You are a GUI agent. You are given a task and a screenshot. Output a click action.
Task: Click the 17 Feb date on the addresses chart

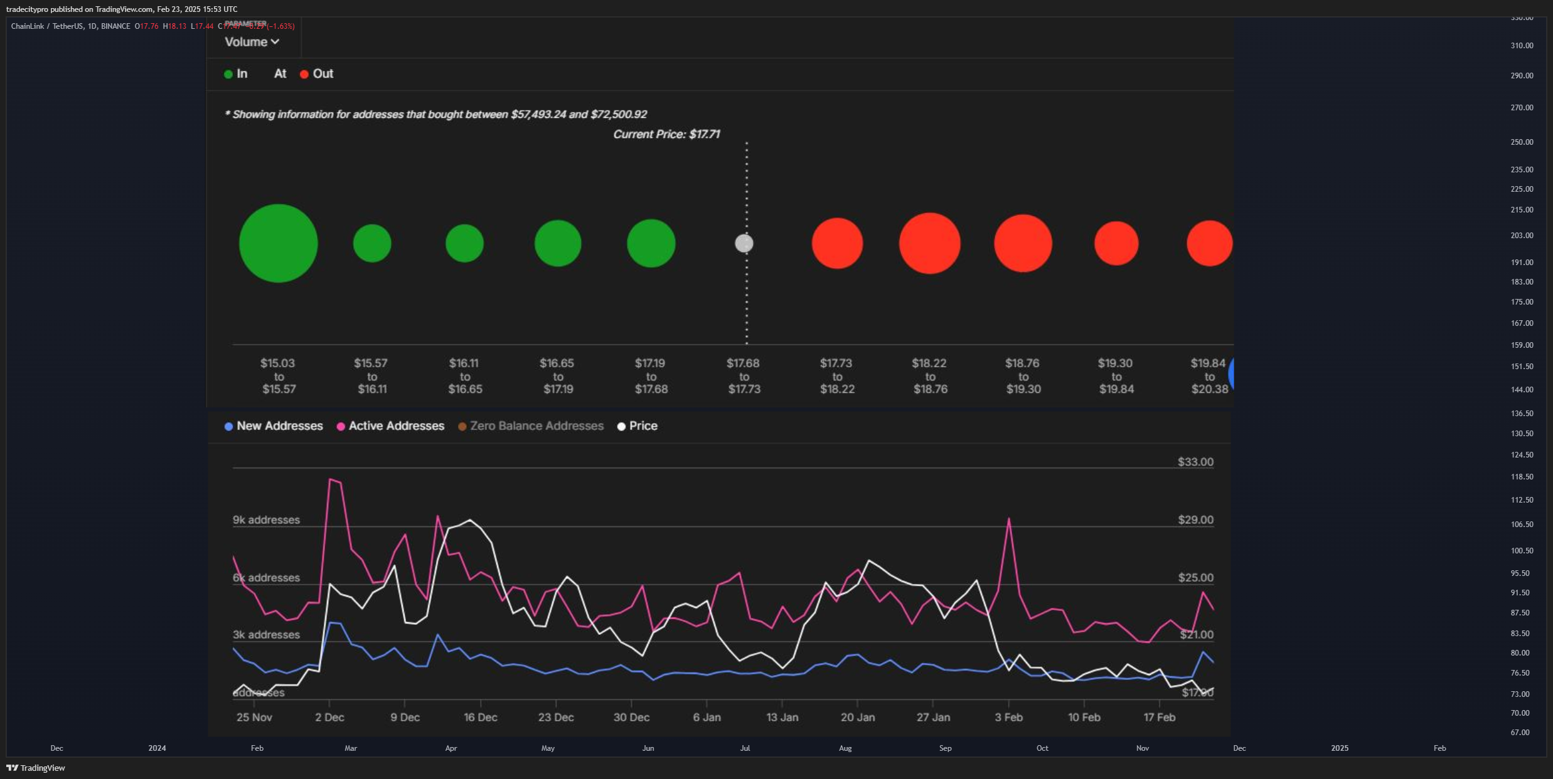1159,718
